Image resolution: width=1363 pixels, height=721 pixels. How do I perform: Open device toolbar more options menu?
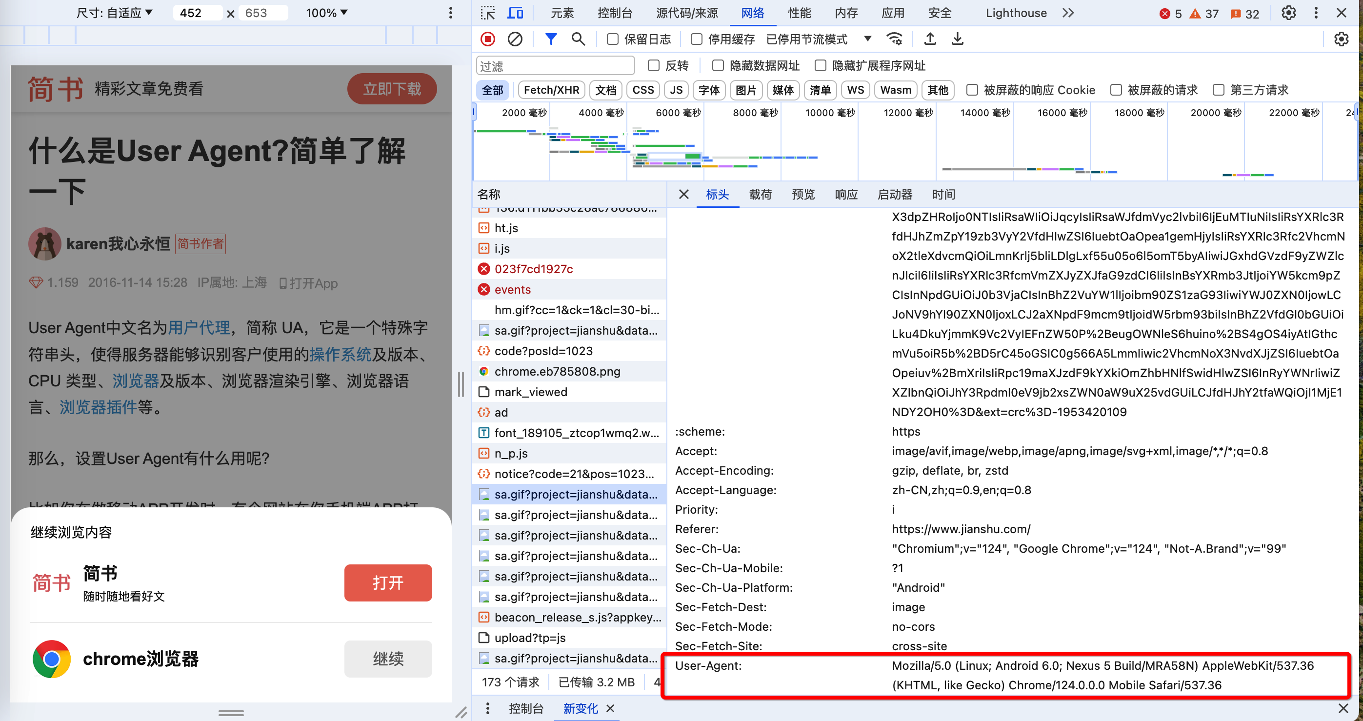450,13
